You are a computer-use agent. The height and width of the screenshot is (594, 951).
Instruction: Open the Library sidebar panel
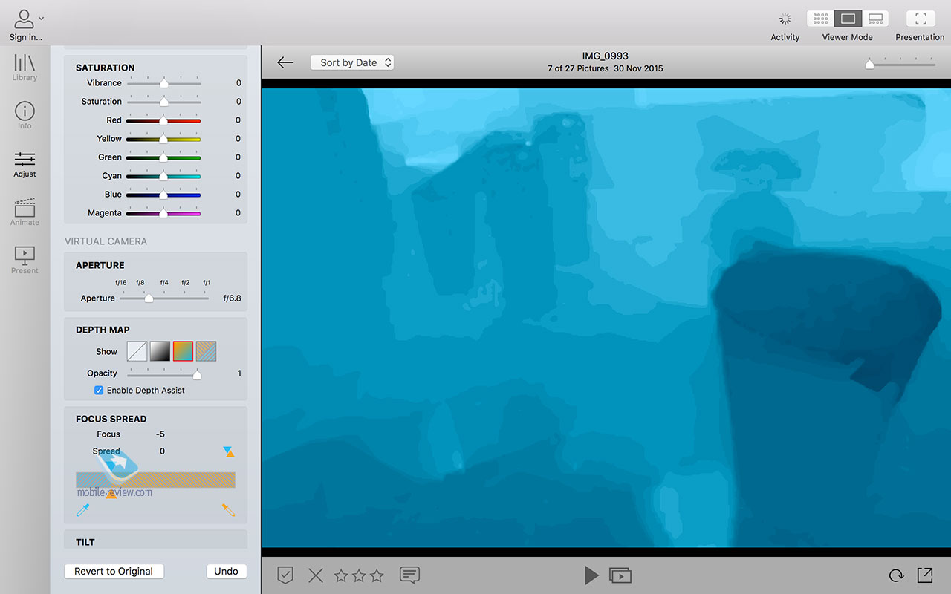(25, 67)
